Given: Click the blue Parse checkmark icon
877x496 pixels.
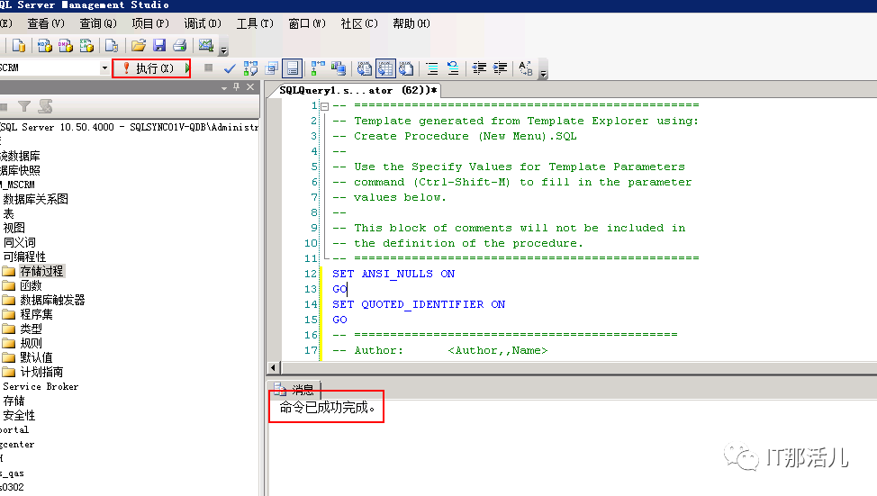Looking at the screenshot, I should click(230, 68).
